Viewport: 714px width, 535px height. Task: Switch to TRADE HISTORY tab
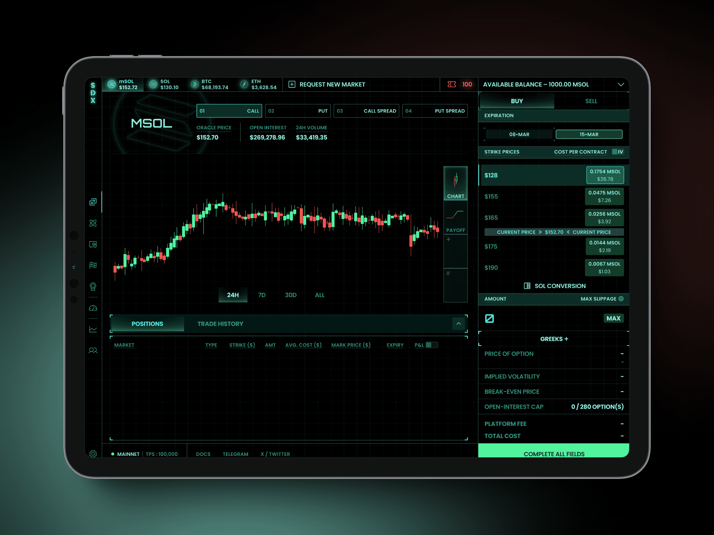(220, 323)
